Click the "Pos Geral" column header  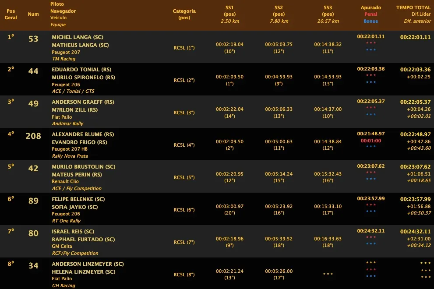11,14
